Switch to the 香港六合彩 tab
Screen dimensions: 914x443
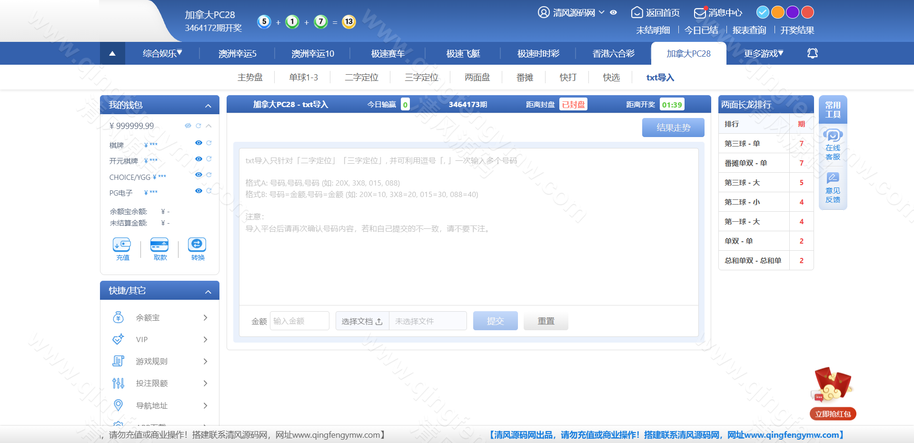coord(613,53)
